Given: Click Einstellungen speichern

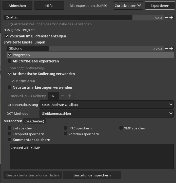Looking at the screenshot, I should 92,175.
